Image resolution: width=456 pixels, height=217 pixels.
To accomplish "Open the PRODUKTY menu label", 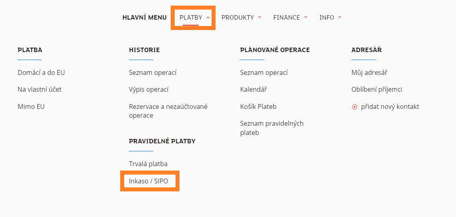I will [x=238, y=18].
